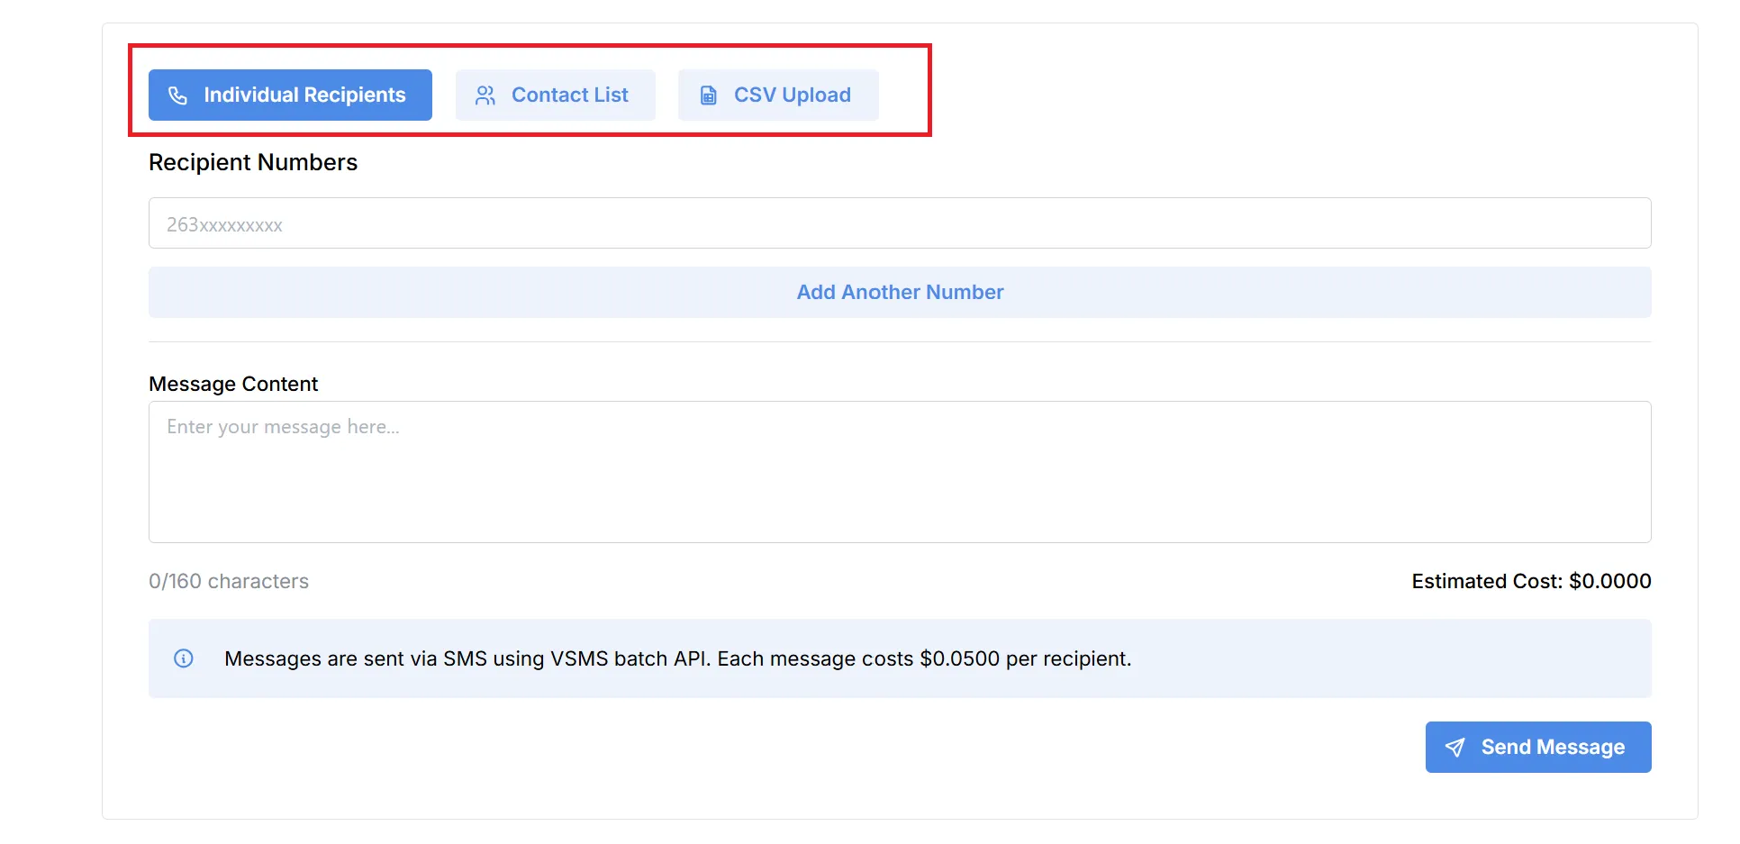Click the divider line above Message Content
The image size is (1740, 844).
tap(899, 342)
